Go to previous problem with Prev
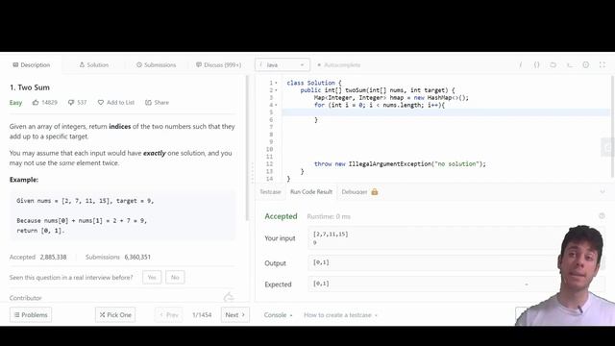 (169, 314)
